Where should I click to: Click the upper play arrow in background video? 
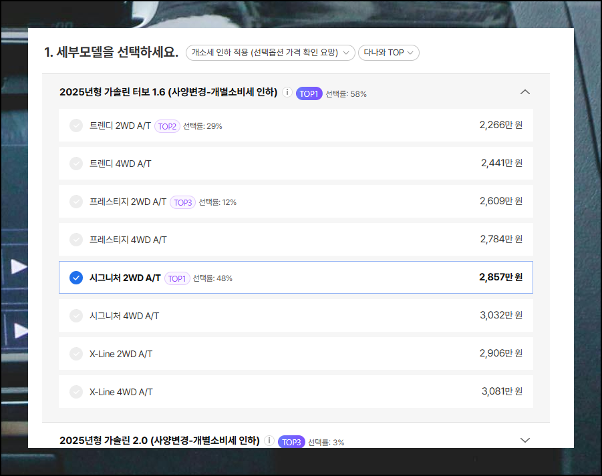(x=19, y=266)
